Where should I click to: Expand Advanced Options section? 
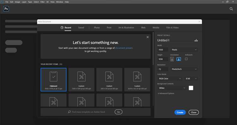(x=166, y=94)
